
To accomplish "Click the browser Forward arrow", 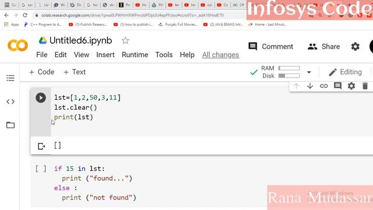I will pos(16,15).
